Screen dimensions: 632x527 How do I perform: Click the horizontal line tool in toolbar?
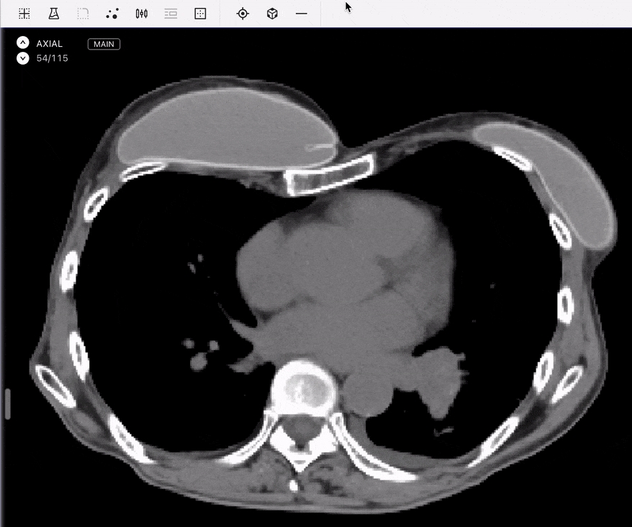click(302, 14)
